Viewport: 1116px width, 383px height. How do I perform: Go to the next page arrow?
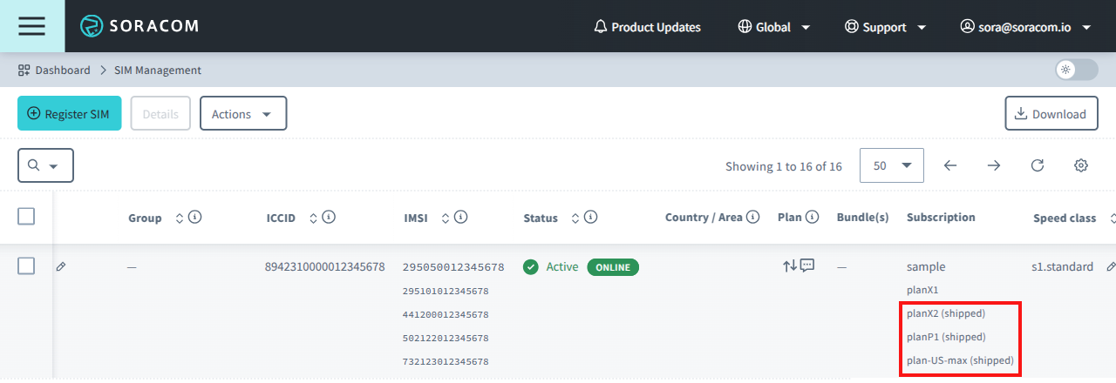pos(994,165)
